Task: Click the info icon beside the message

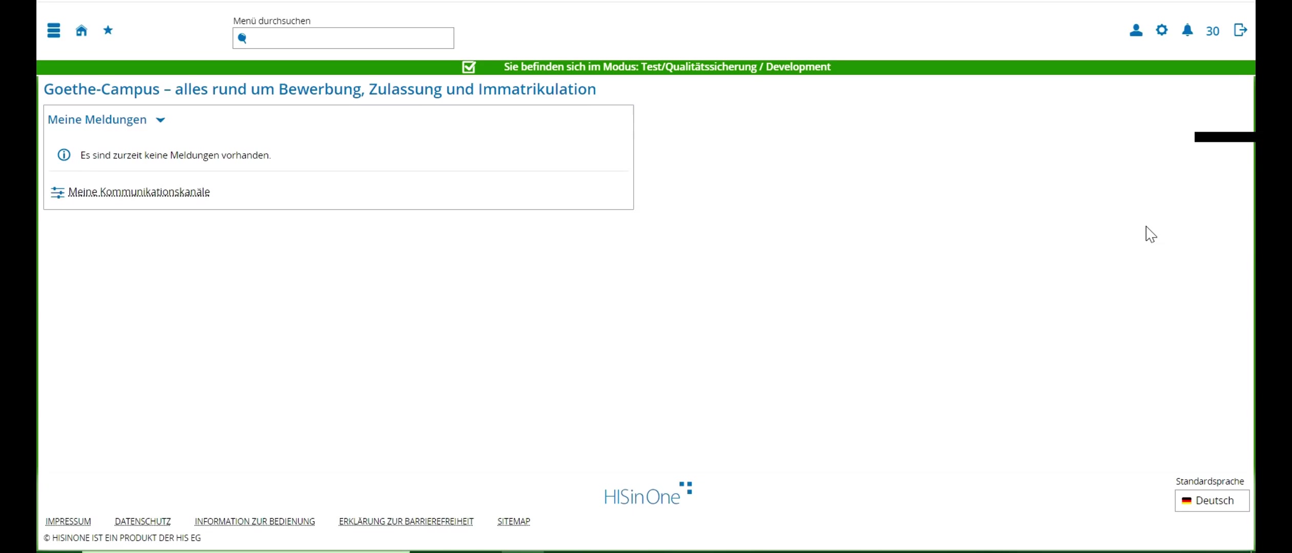Action: [64, 155]
